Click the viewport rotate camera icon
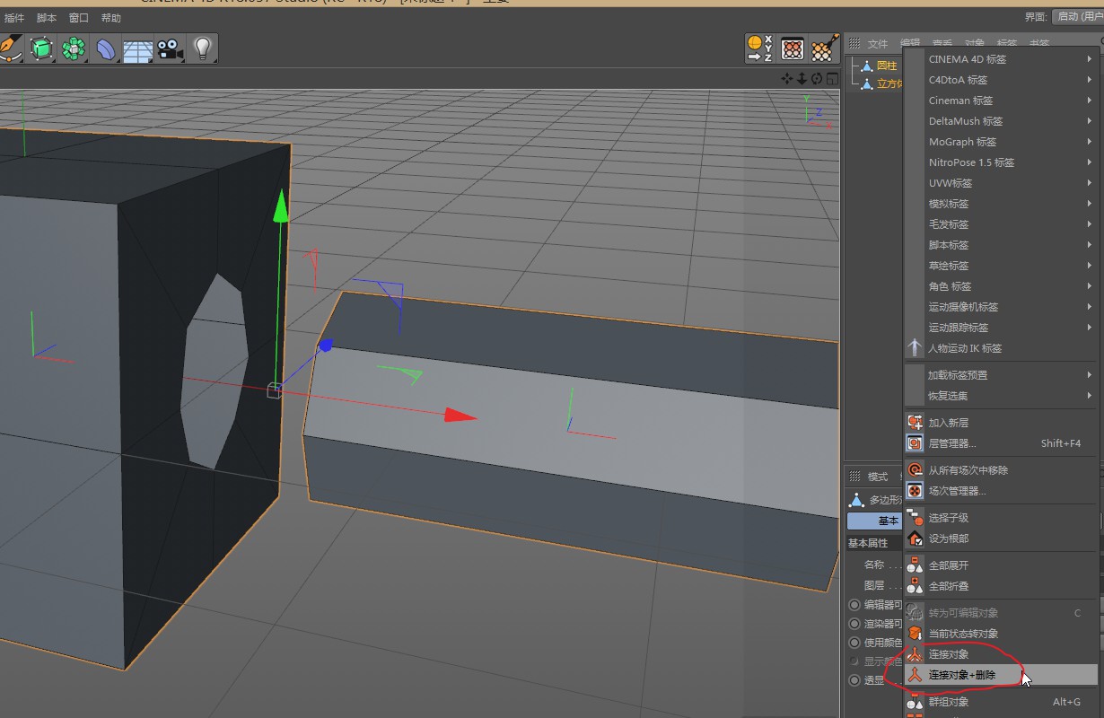Screen dimensions: 1104x718 pos(817,79)
